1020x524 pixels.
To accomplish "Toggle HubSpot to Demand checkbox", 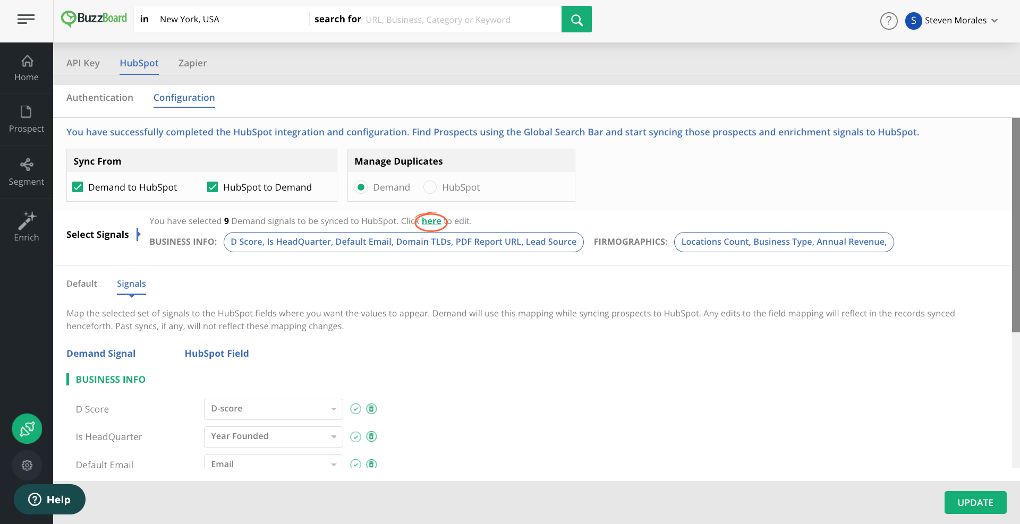I will pos(212,187).
